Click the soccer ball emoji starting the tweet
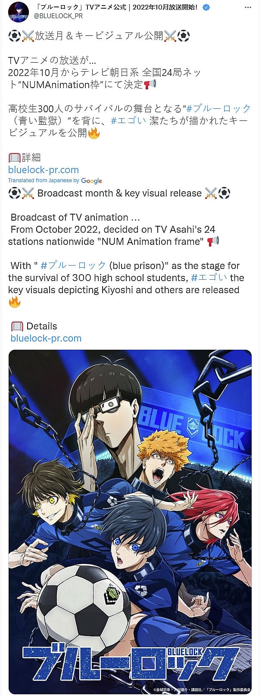 point(14,36)
